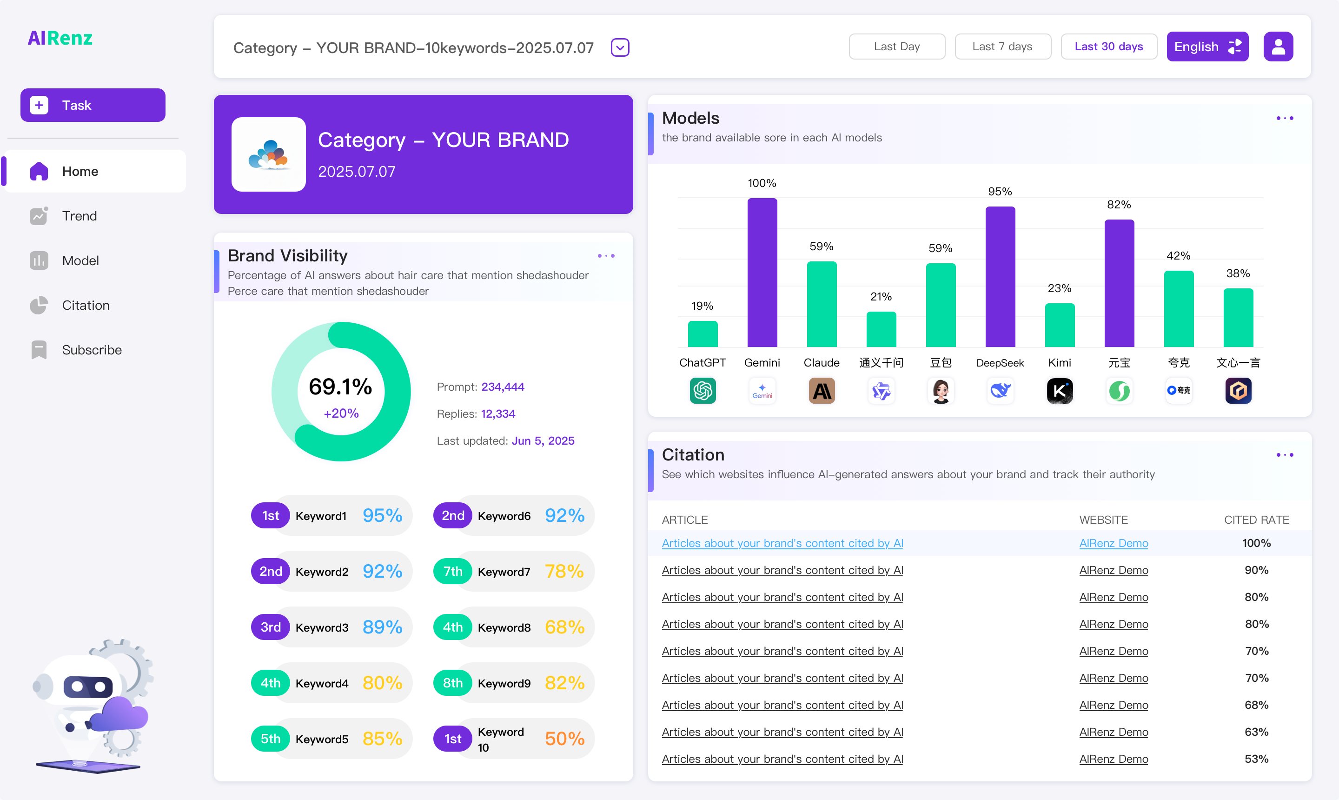Select the Keyword6 92% ranking pill
Image resolution: width=1339 pixels, height=800 pixels.
click(513, 515)
